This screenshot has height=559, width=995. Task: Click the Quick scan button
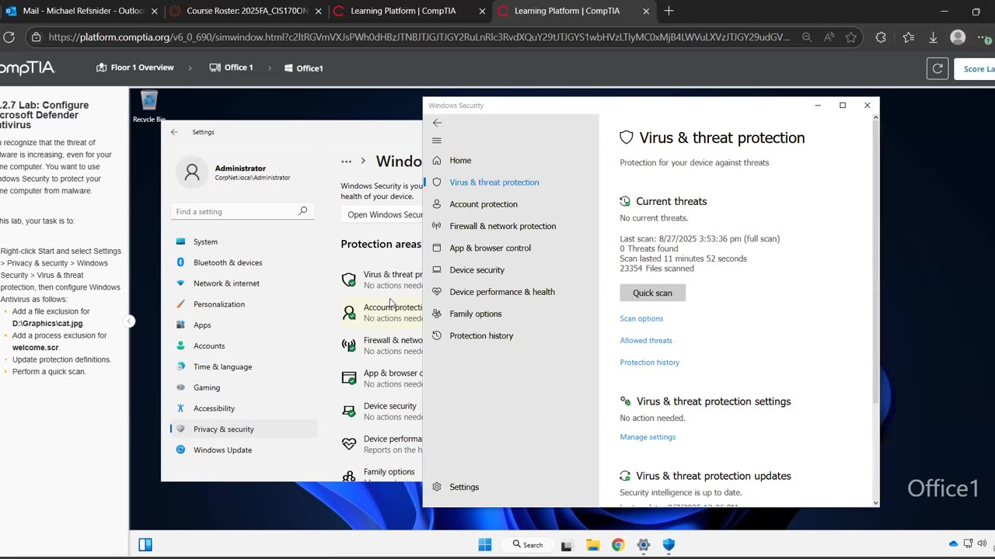pyautogui.click(x=652, y=293)
